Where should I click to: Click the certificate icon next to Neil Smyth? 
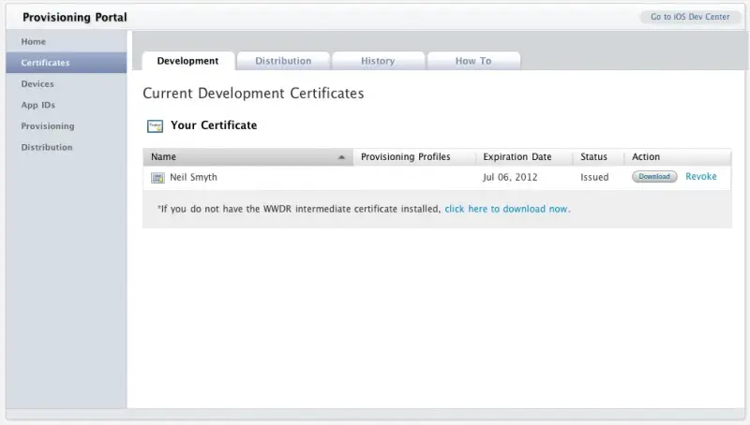click(x=157, y=177)
